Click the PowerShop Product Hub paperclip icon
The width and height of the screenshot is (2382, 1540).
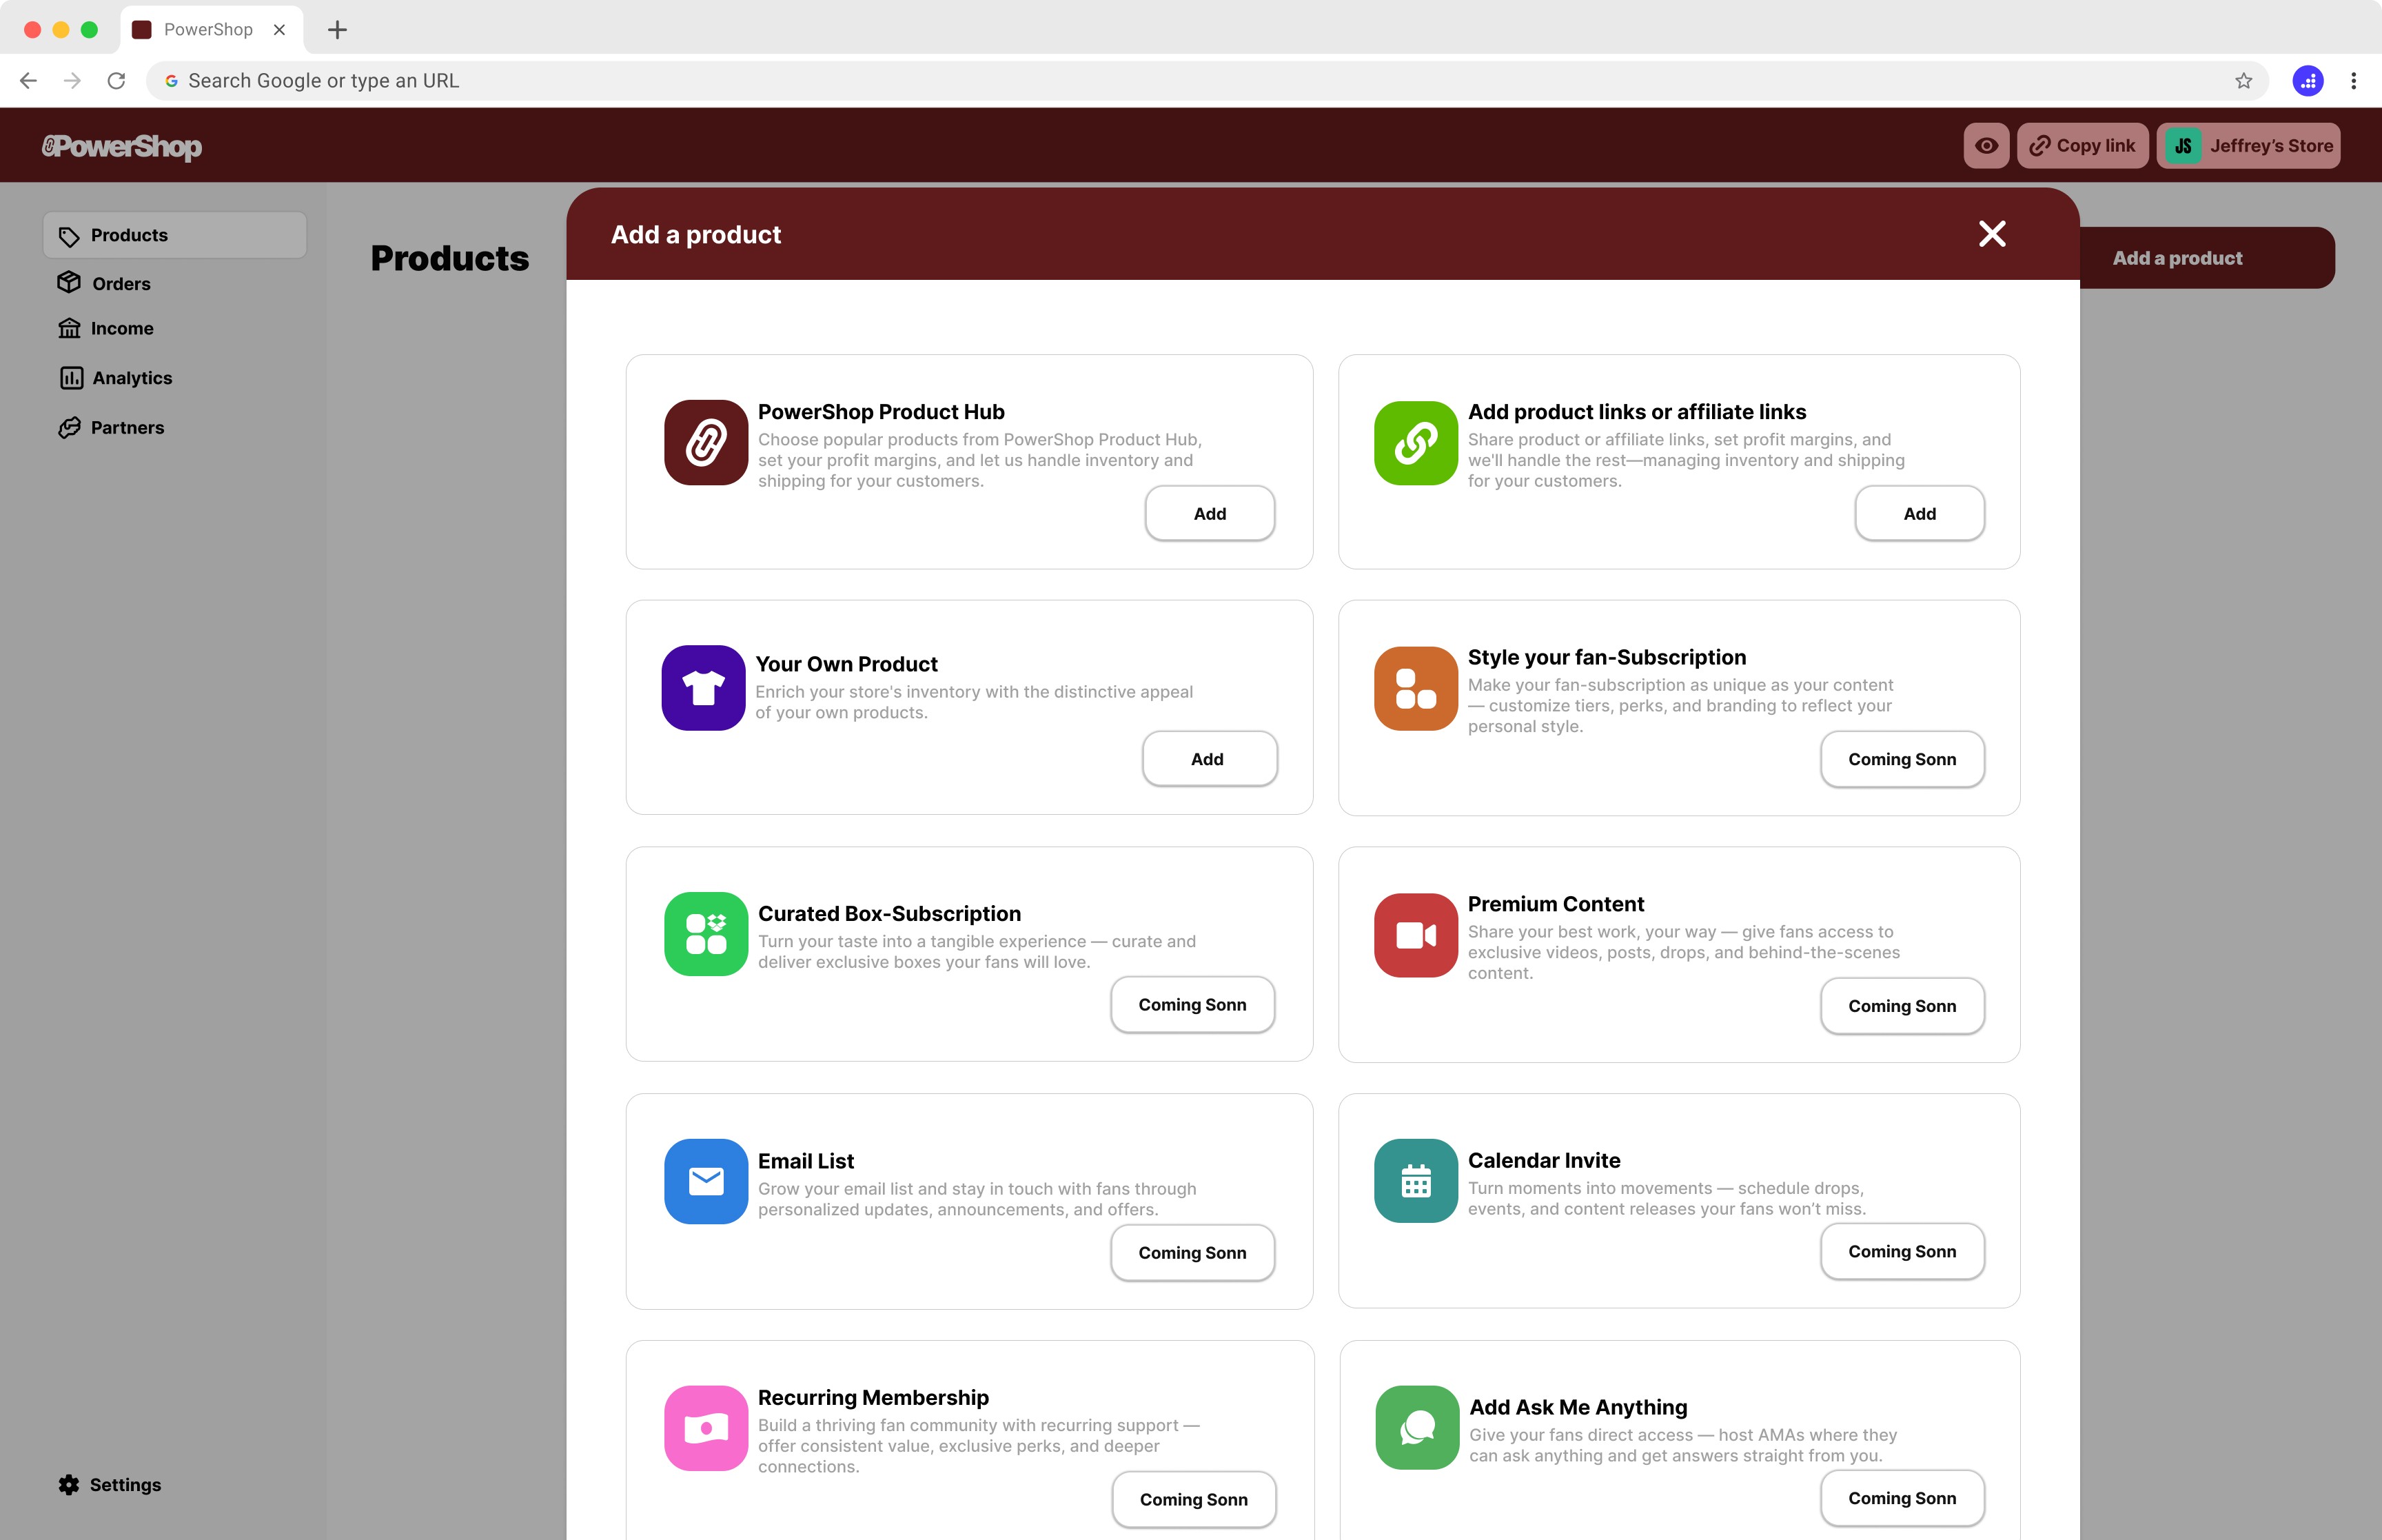click(706, 442)
